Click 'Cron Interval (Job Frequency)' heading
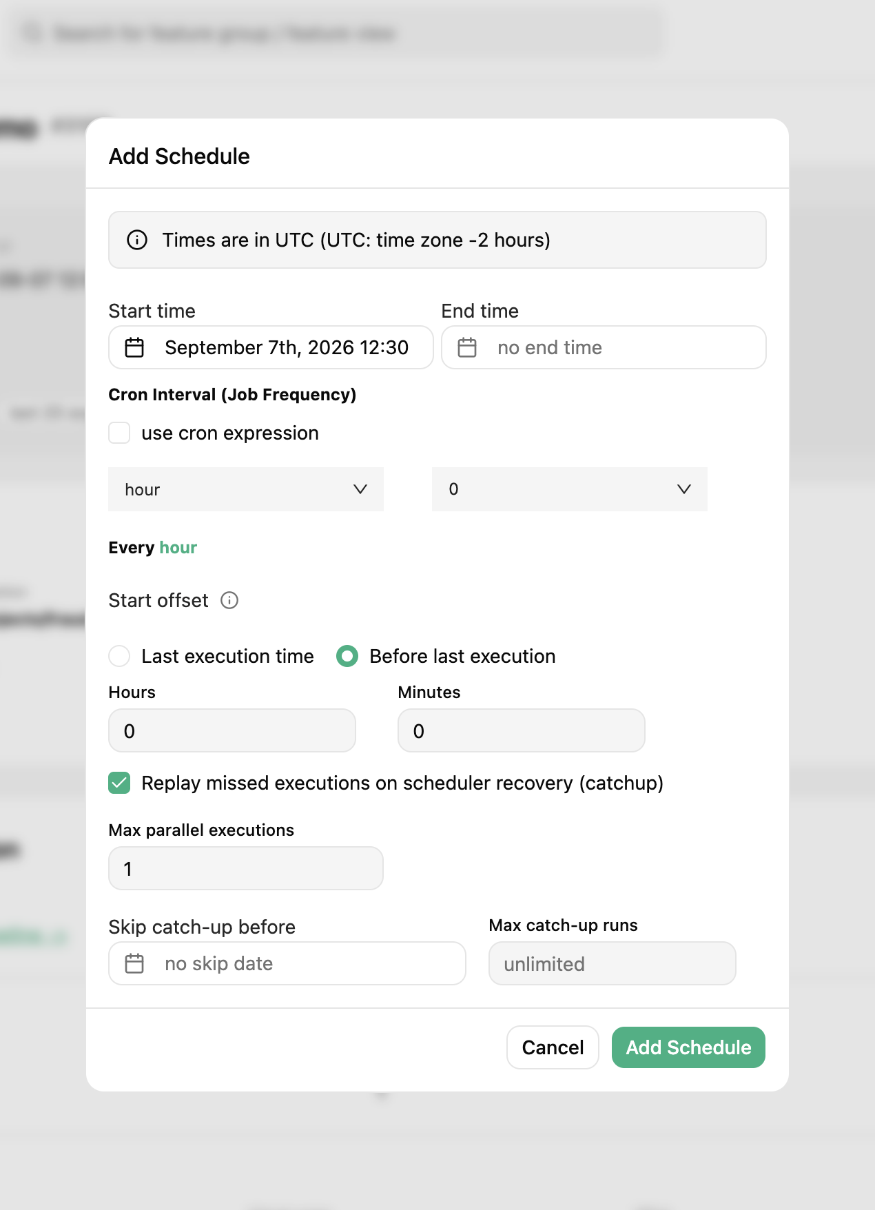Image resolution: width=875 pixels, height=1210 pixels. point(232,395)
